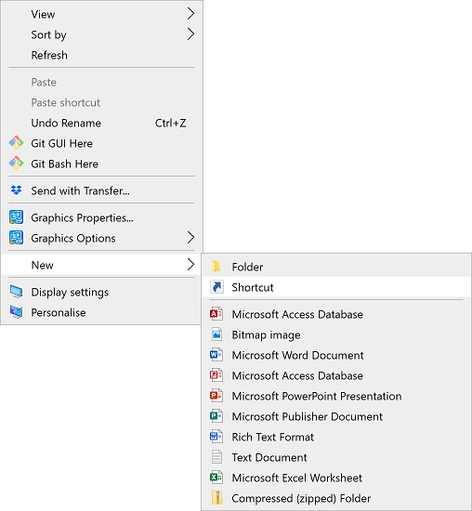Expand the View submenu arrow
The height and width of the screenshot is (511, 472).
coord(191,14)
